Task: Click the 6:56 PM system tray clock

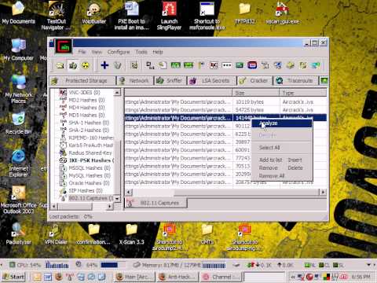Action: 361,277
